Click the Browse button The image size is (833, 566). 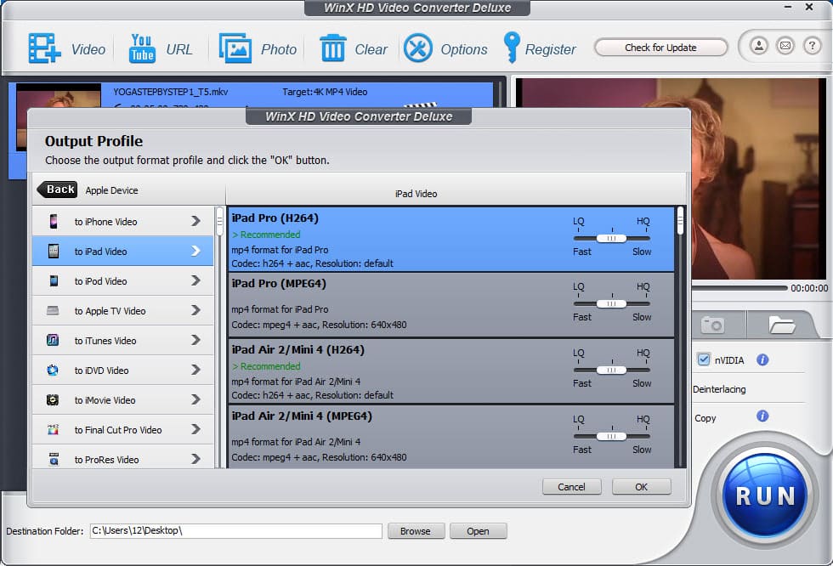click(416, 531)
